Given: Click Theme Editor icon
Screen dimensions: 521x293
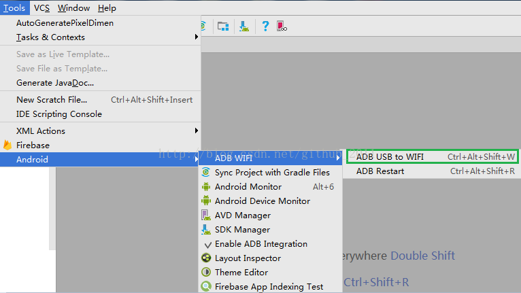Looking at the screenshot, I should 206,272.
